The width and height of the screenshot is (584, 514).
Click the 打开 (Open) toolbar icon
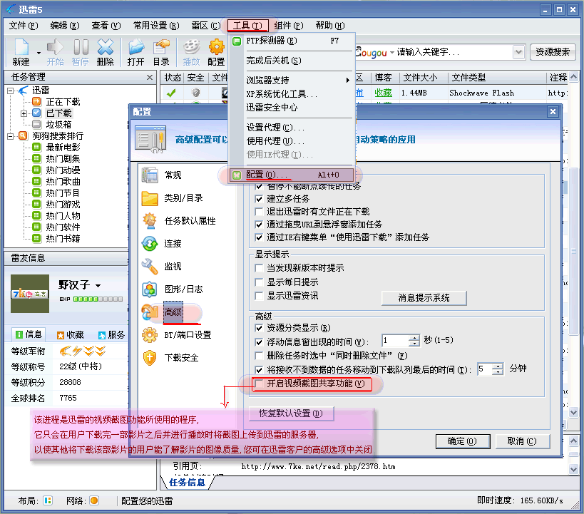coord(136,52)
